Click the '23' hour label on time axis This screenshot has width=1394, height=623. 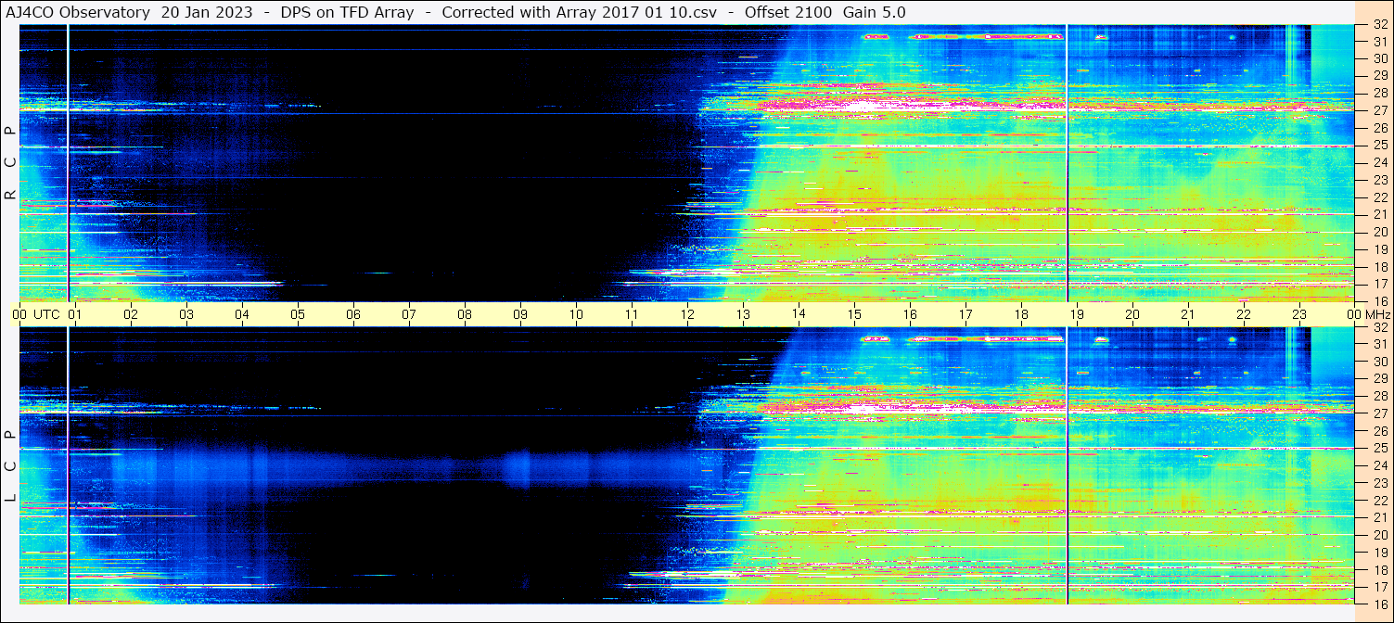[1299, 314]
